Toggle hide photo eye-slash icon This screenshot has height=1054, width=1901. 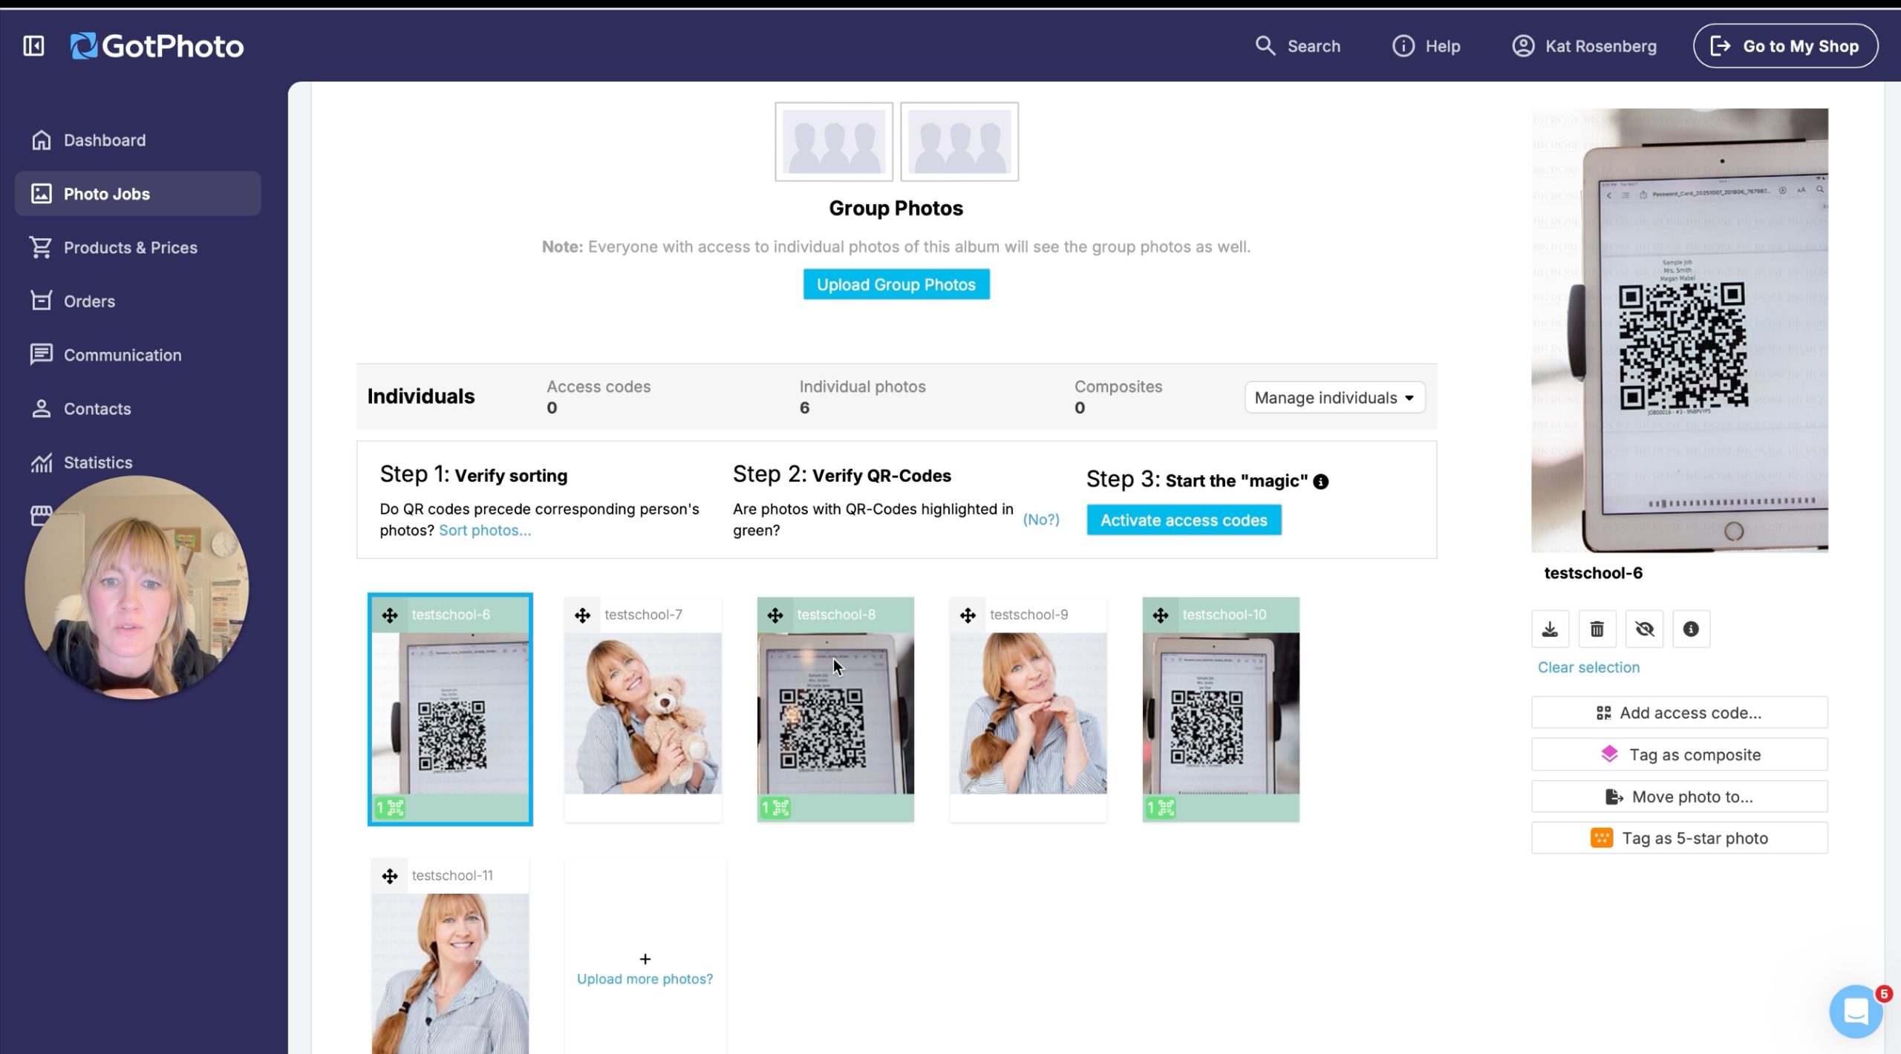[1644, 629]
